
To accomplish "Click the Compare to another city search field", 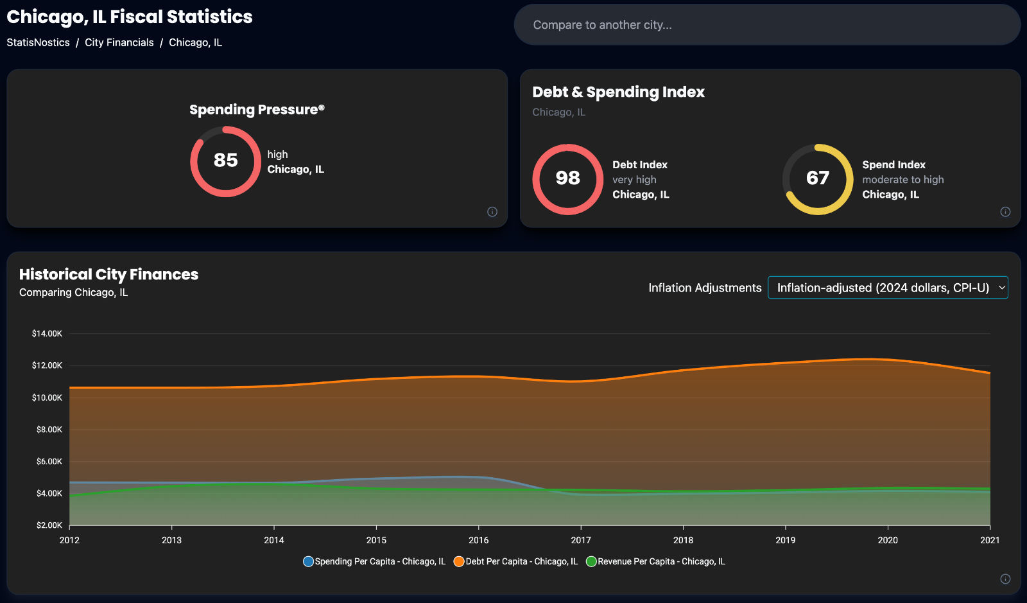I will pyautogui.click(x=767, y=24).
